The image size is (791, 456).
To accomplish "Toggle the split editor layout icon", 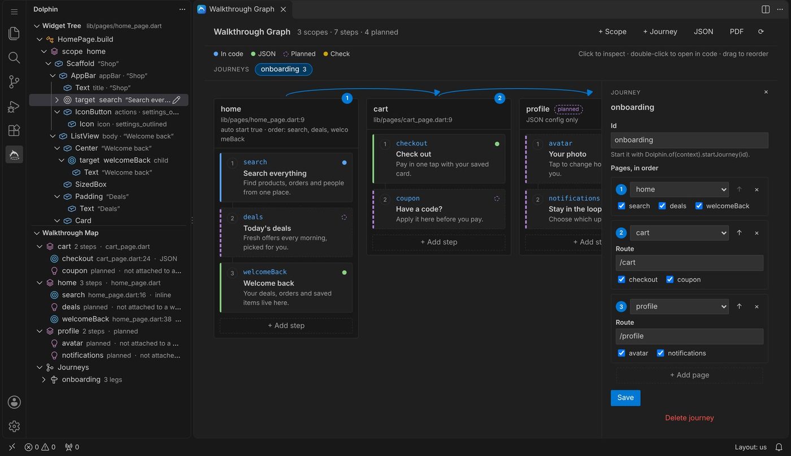I will click(766, 9).
